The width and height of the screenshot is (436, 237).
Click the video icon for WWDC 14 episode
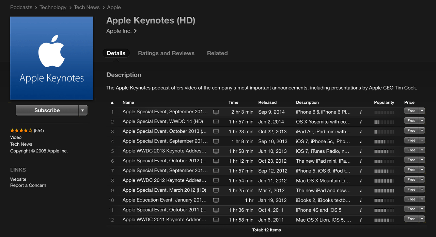(x=216, y=122)
